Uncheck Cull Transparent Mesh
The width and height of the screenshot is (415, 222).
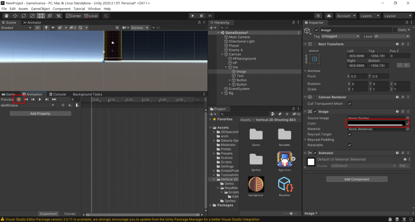click(x=349, y=104)
